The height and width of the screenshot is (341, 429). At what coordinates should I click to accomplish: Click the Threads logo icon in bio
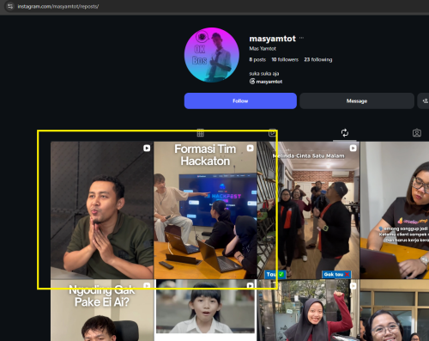[252, 82]
